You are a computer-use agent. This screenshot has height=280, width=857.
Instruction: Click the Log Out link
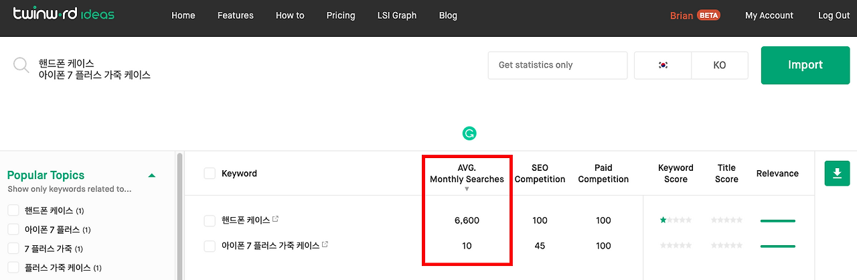tap(834, 15)
